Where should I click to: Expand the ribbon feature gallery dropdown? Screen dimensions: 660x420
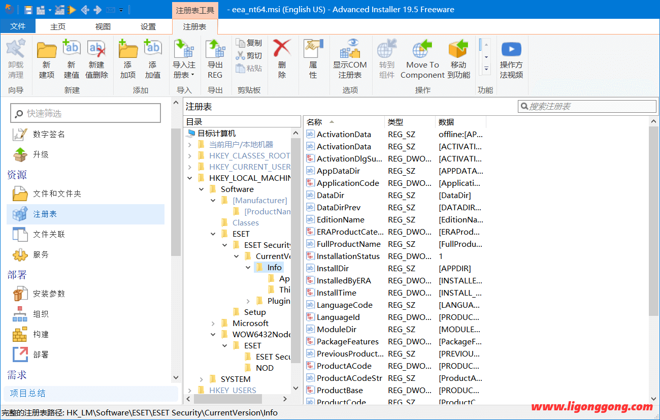point(486,68)
